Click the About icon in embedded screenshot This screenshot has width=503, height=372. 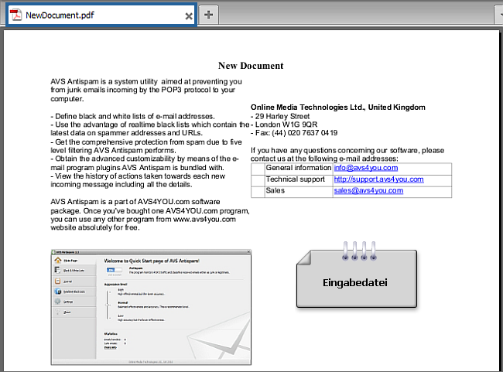point(58,312)
